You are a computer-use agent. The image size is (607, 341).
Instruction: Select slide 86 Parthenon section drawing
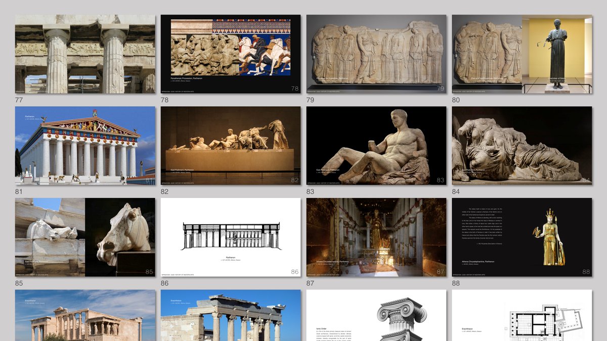coord(231,237)
